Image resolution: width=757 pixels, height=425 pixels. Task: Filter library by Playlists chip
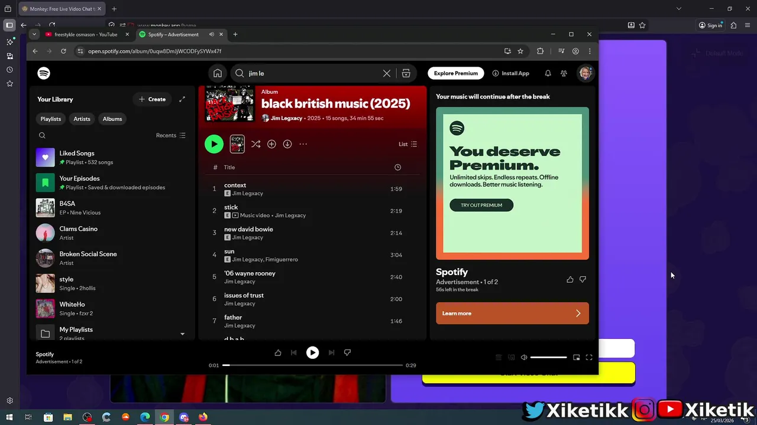click(51, 119)
